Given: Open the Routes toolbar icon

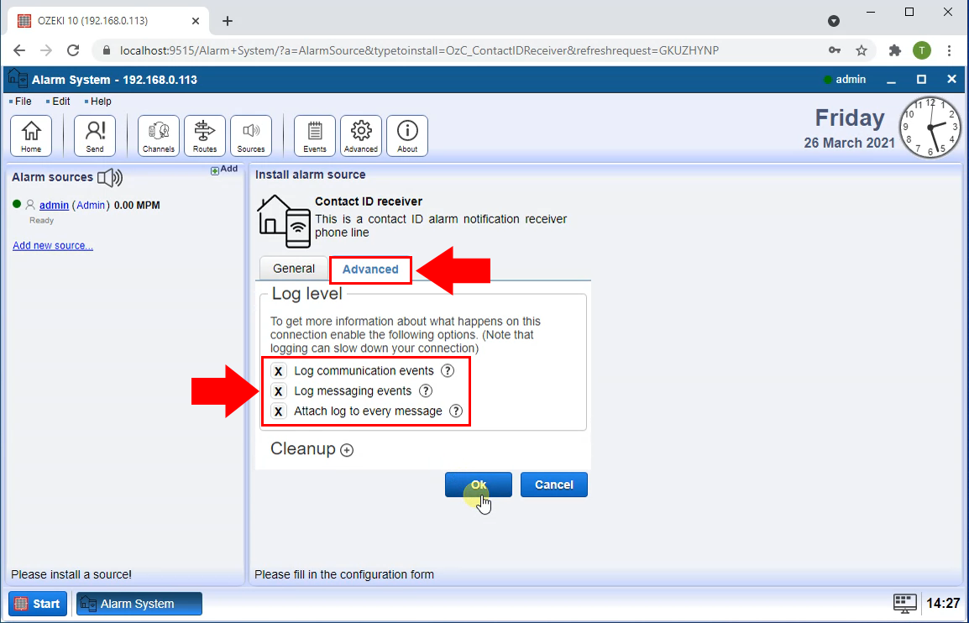Looking at the screenshot, I should (x=205, y=136).
